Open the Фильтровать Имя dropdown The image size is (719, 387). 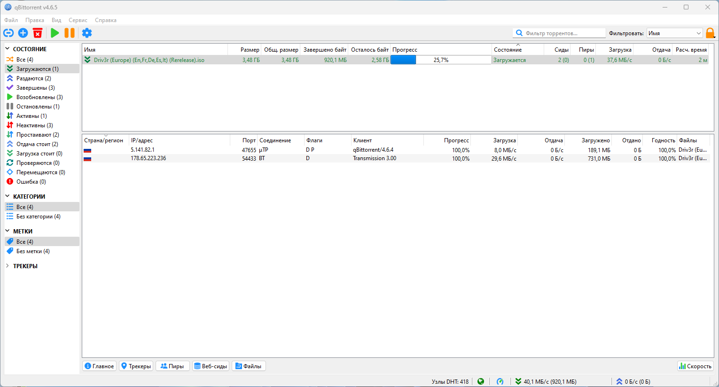675,33
